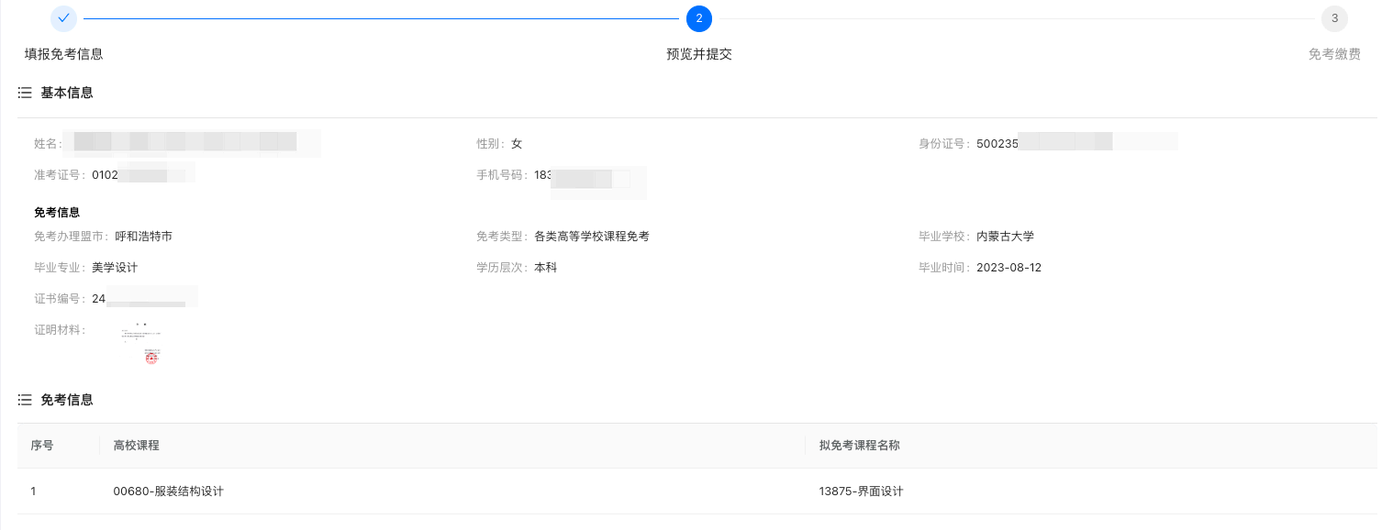The image size is (1393, 530).
Task: Click the gray step 3 circle
Action: click(x=1334, y=18)
